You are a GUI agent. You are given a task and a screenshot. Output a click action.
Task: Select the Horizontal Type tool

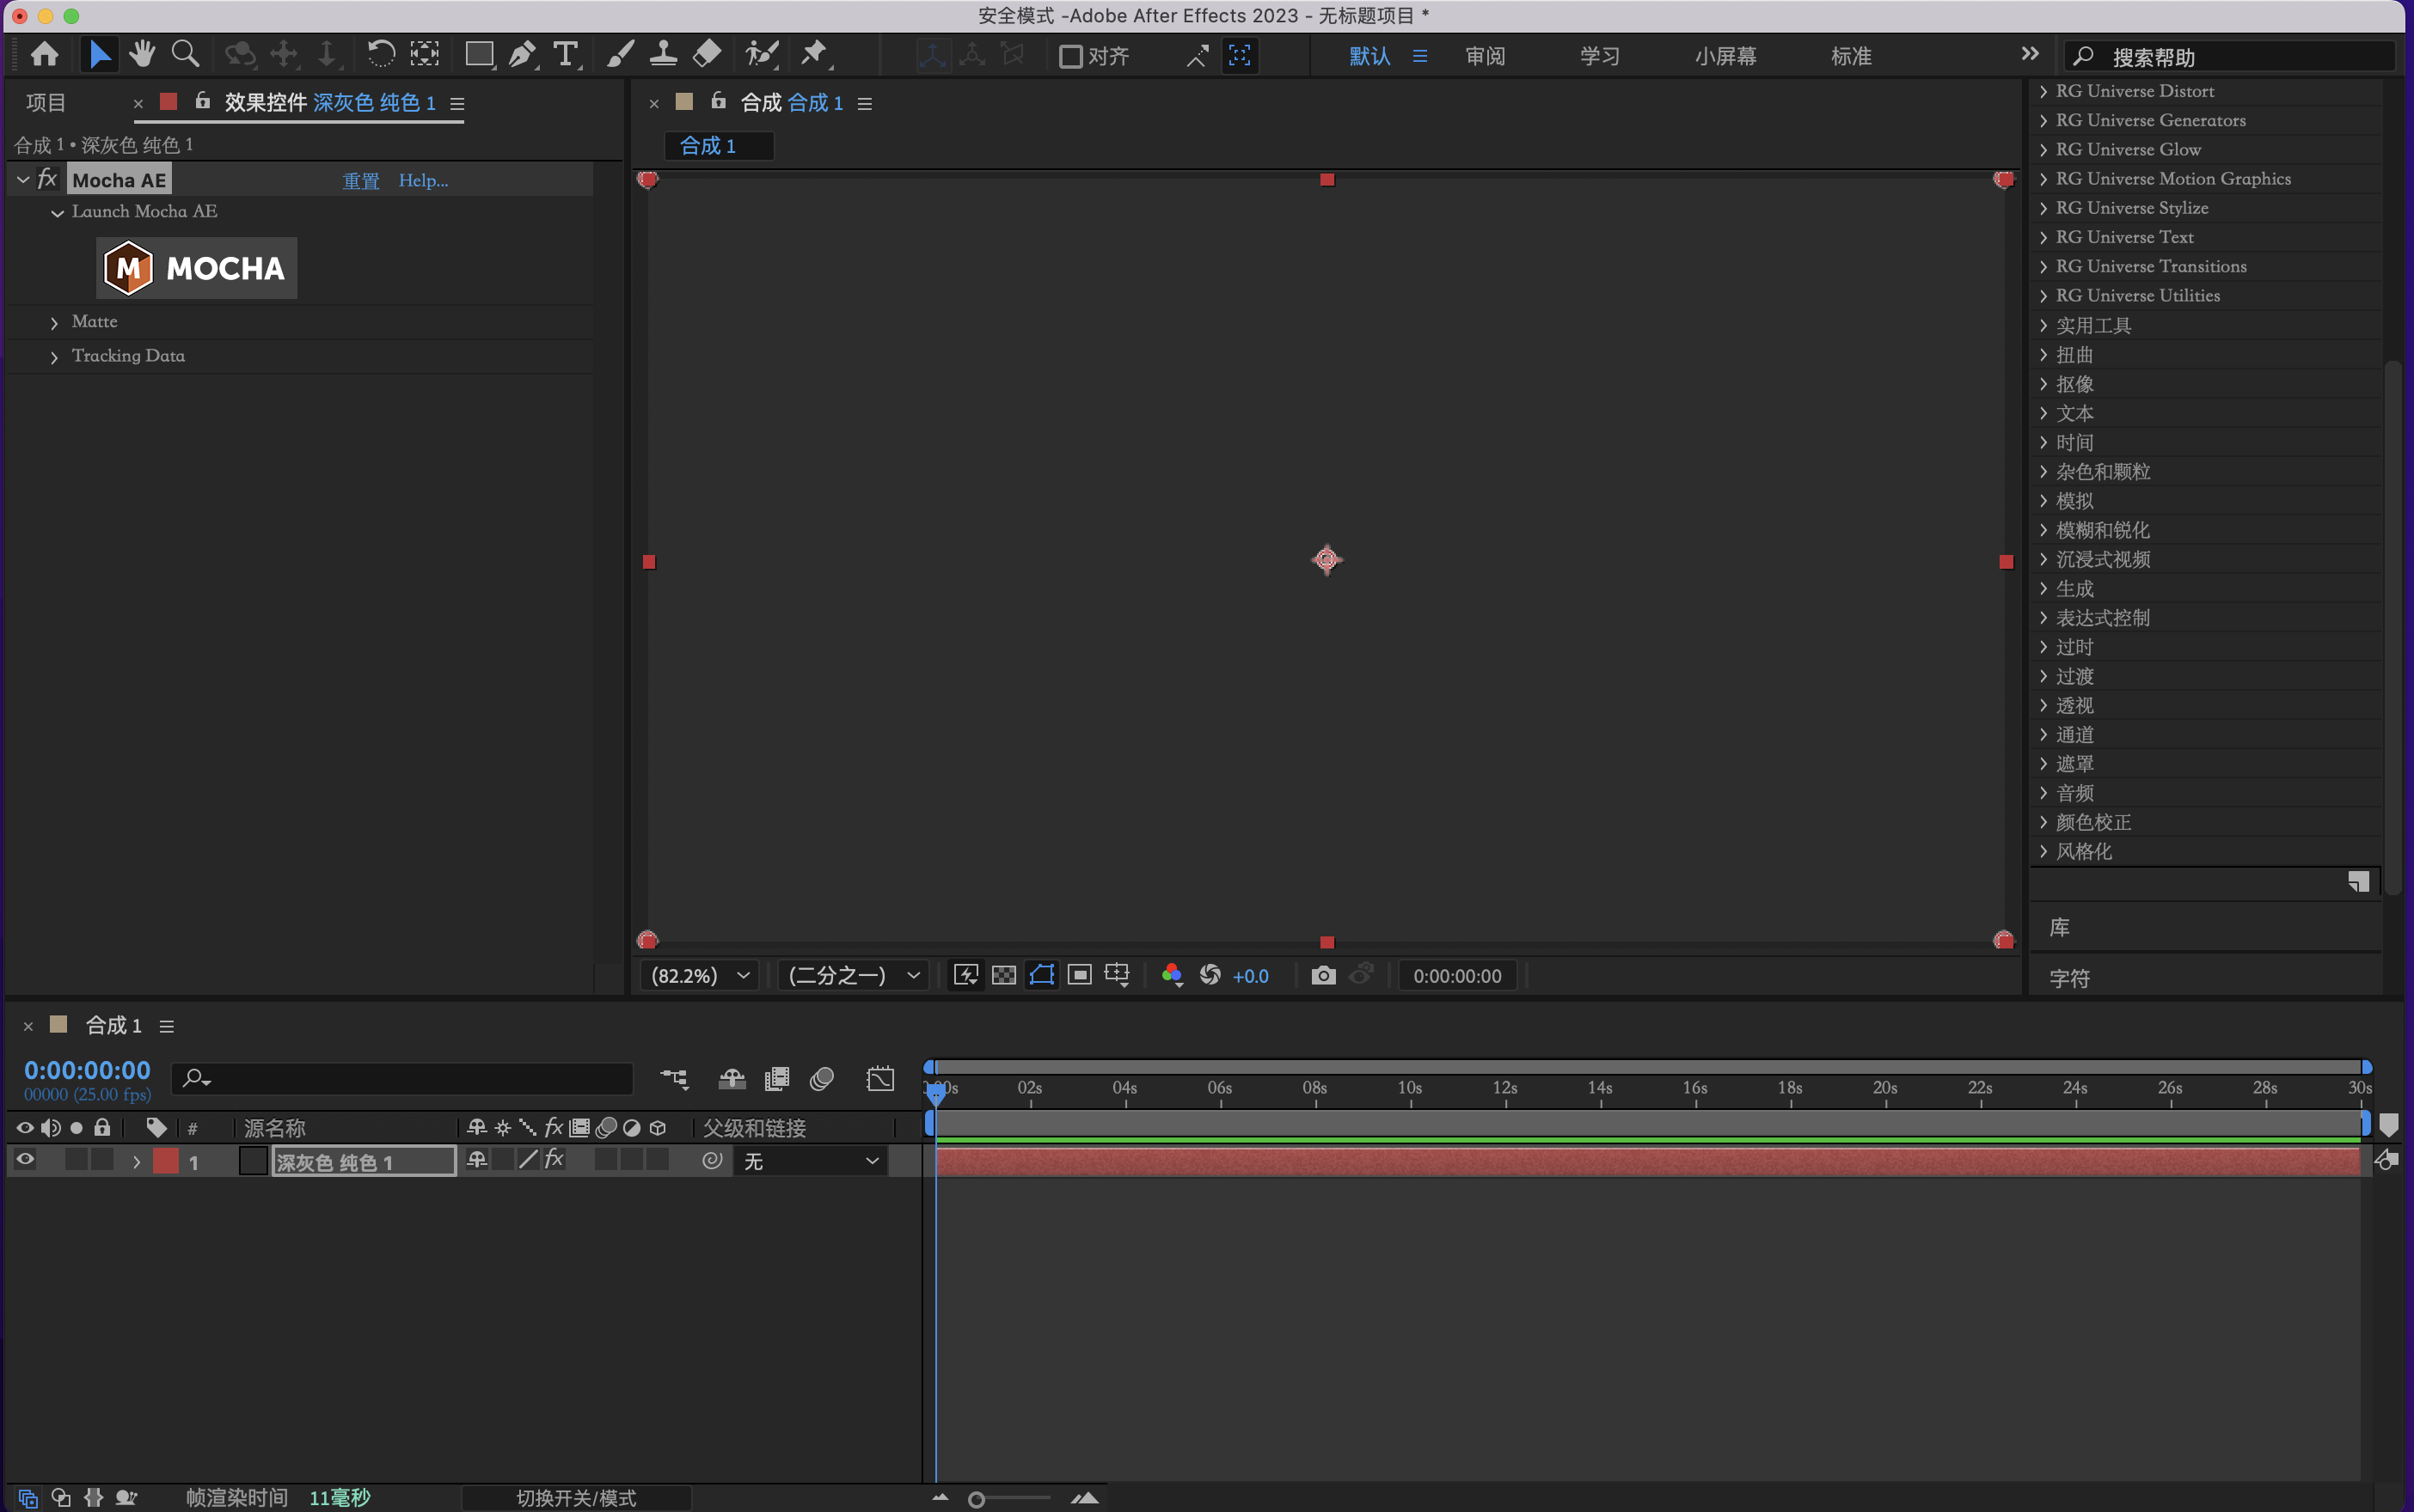565,55
